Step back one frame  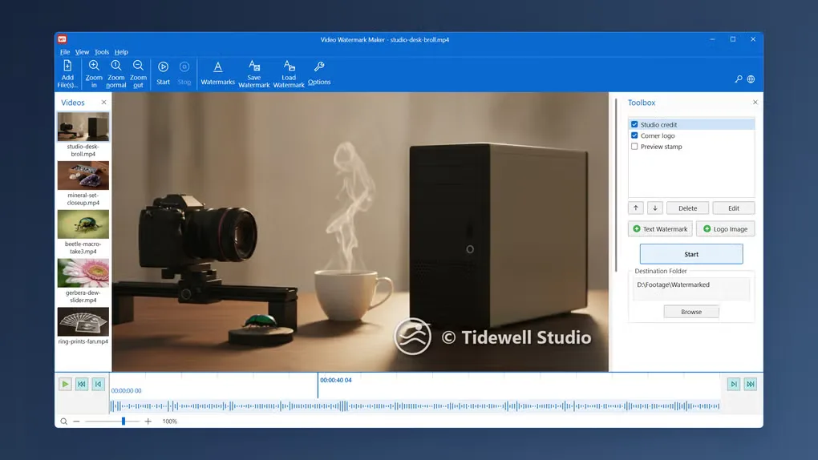click(98, 385)
